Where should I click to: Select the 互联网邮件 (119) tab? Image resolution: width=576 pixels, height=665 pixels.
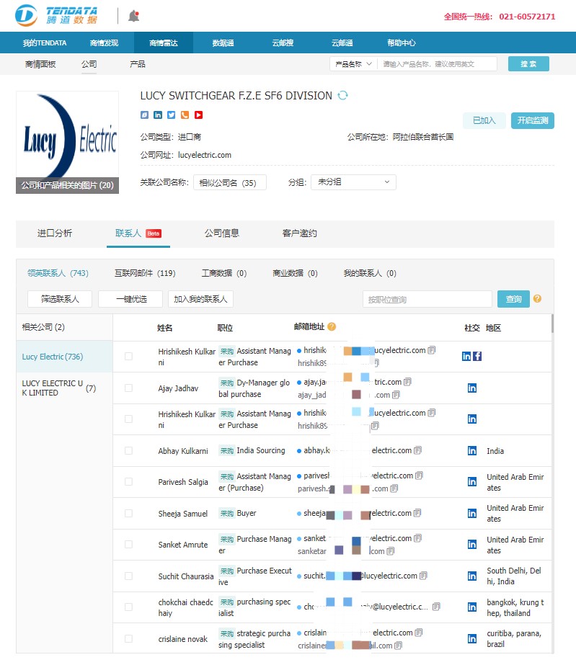coord(145,273)
